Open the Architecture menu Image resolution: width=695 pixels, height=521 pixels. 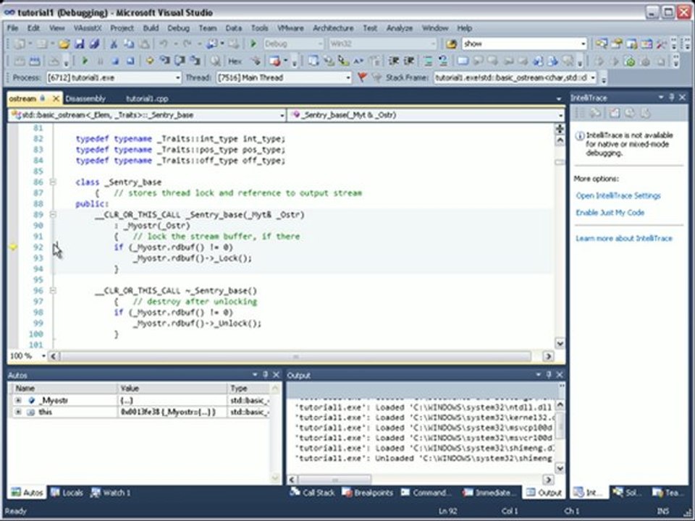(x=333, y=28)
